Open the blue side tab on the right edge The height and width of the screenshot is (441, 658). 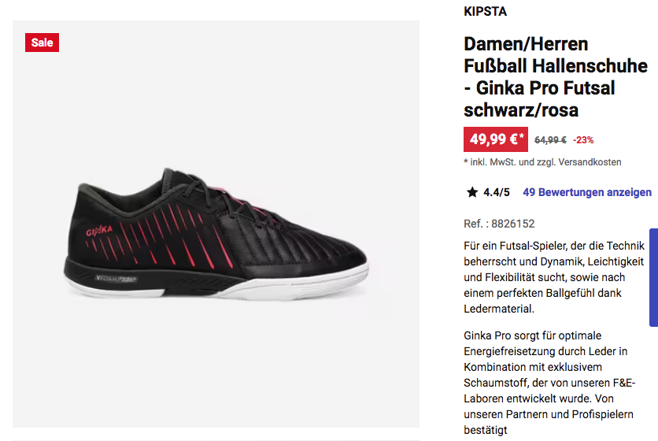654,277
